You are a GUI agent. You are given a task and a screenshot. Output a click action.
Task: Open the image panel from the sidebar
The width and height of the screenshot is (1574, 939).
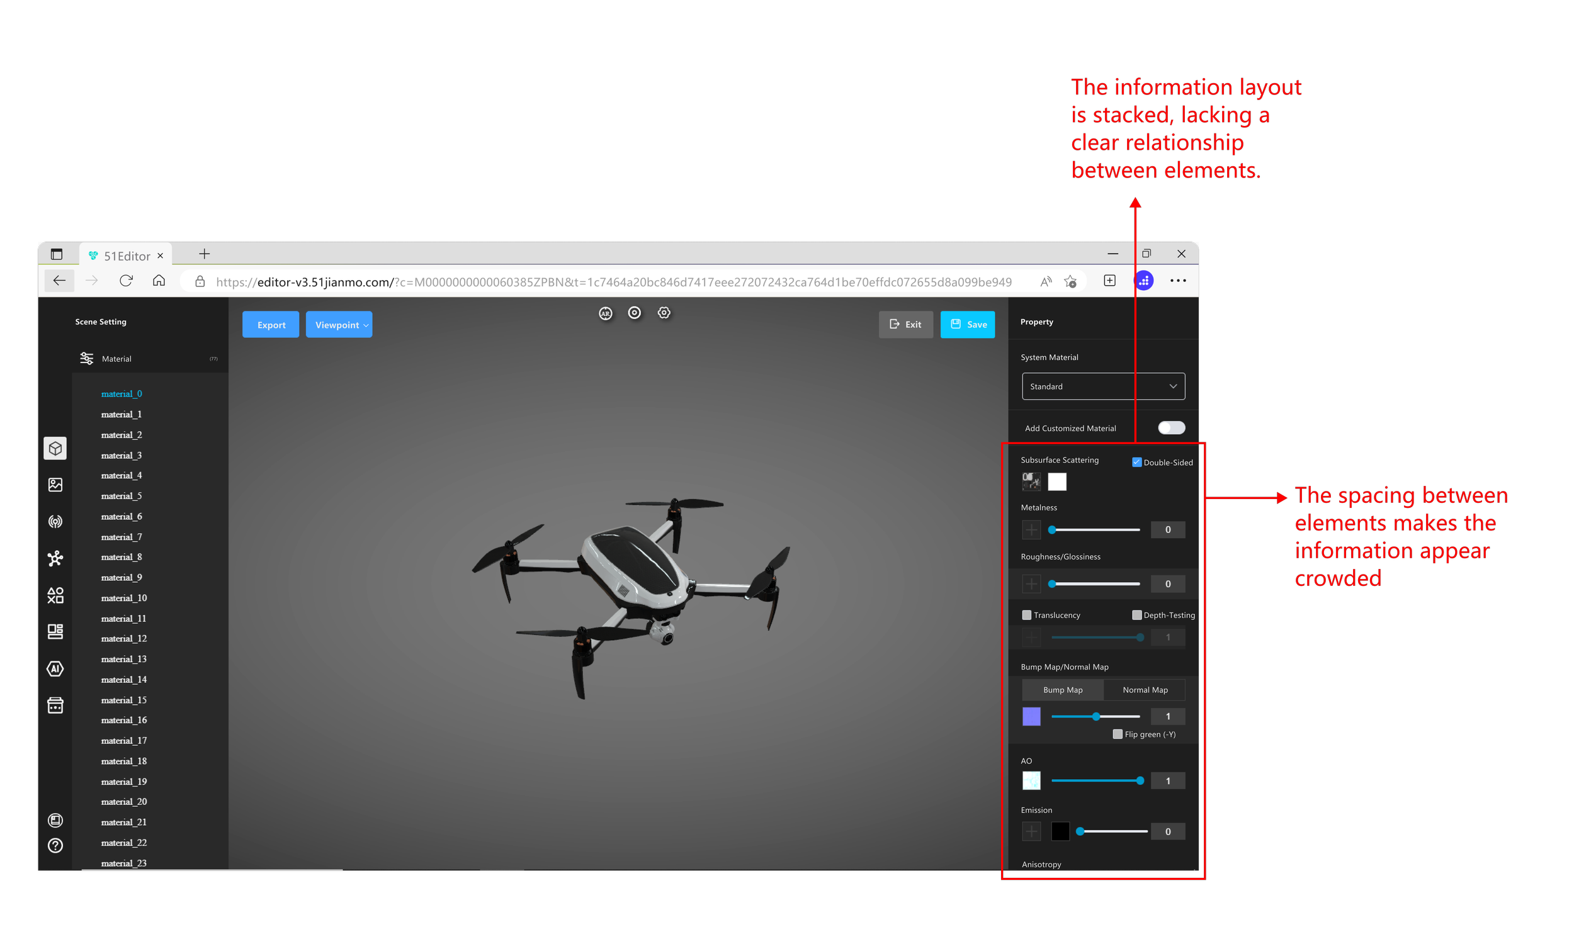(x=55, y=485)
